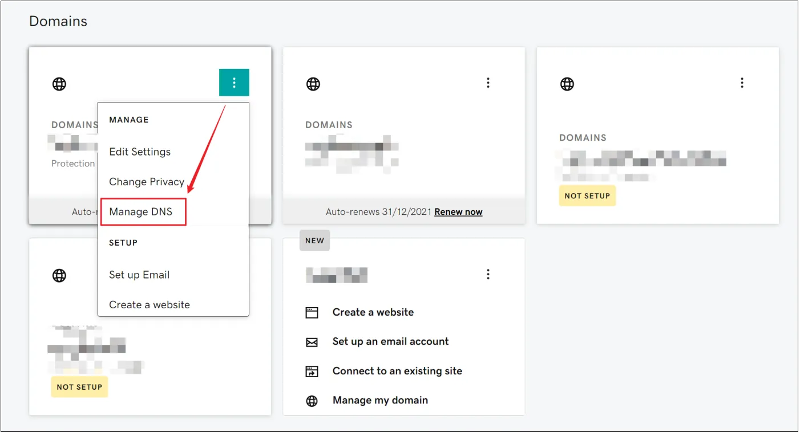Click the NOT SETUP badge in the top-right card
Viewport: 800px width, 433px height.
(587, 196)
